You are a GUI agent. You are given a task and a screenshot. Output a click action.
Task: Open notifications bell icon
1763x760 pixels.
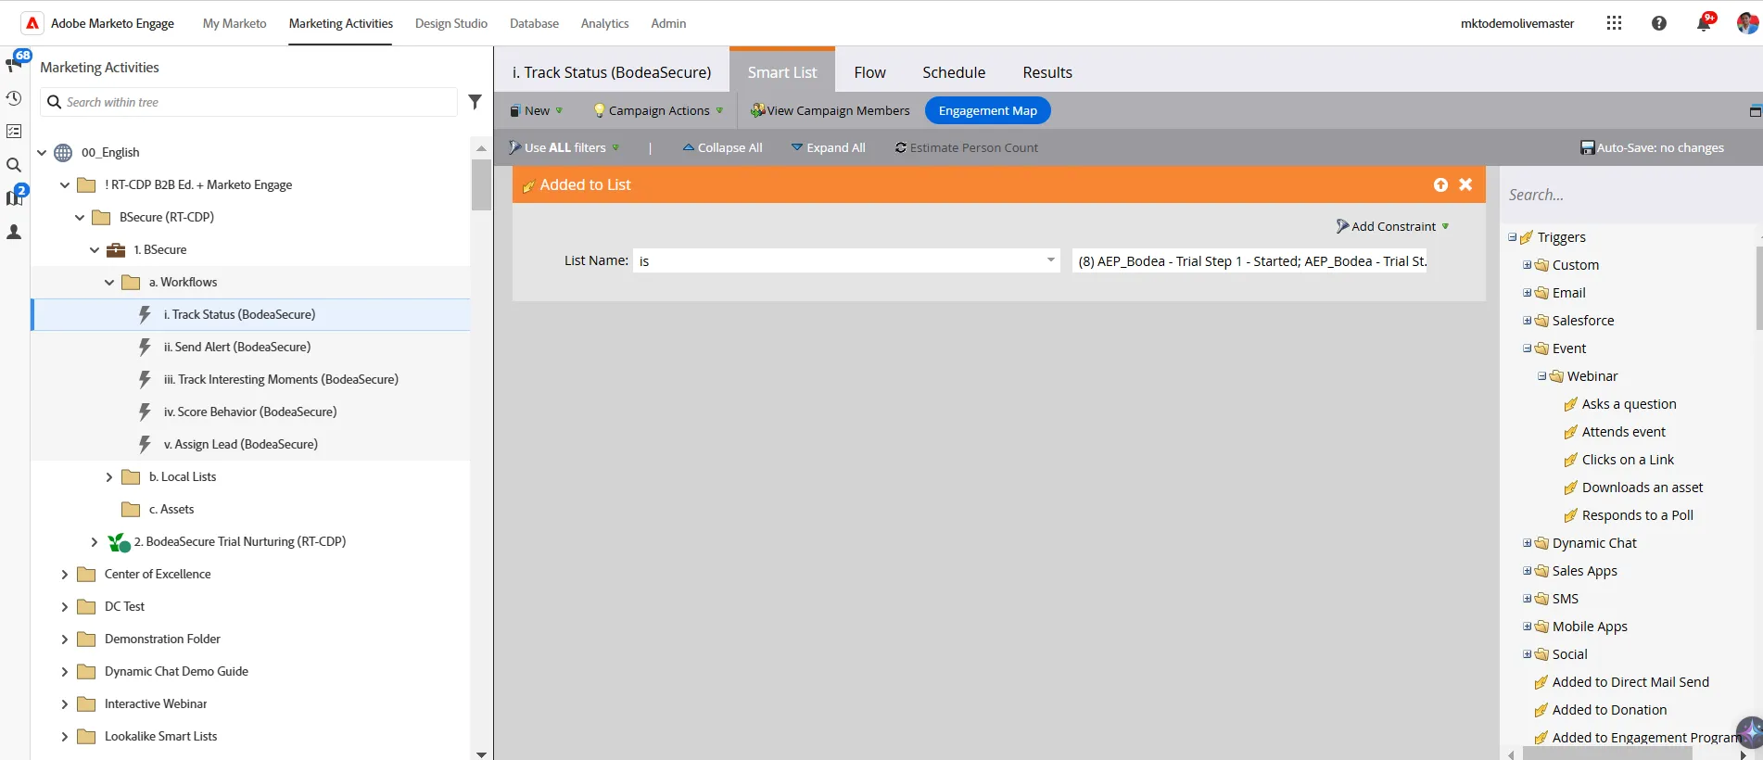1704,23
